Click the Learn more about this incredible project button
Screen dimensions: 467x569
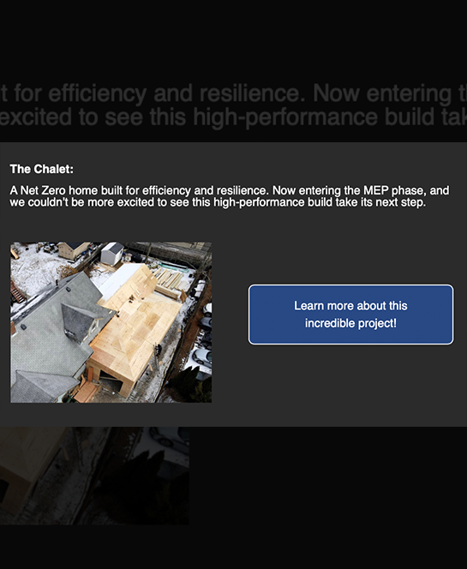[x=350, y=314]
